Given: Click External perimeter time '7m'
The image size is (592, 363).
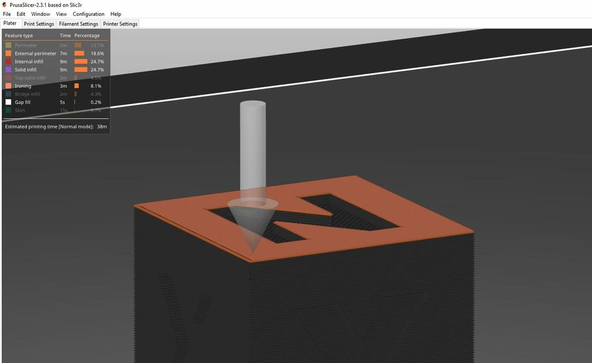Looking at the screenshot, I should (x=63, y=53).
